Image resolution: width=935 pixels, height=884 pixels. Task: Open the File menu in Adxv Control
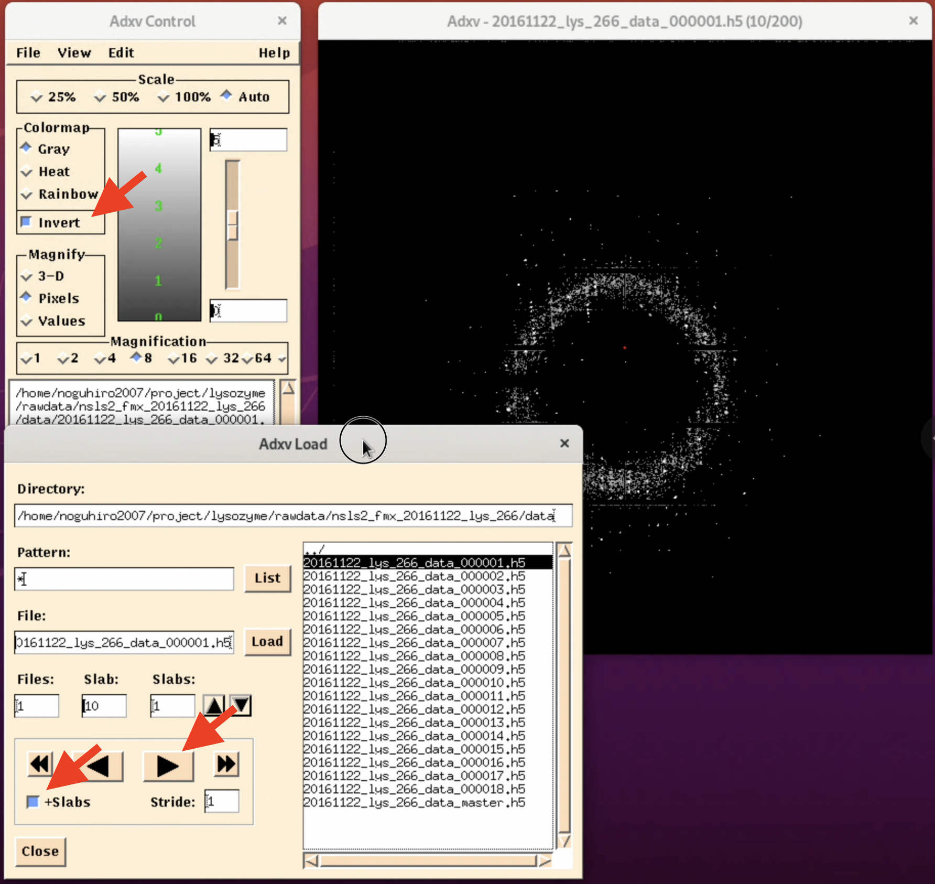coord(28,52)
